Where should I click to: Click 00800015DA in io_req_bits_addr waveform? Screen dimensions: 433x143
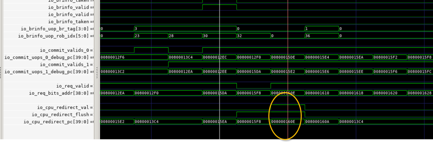pyautogui.click(x=215, y=93)
